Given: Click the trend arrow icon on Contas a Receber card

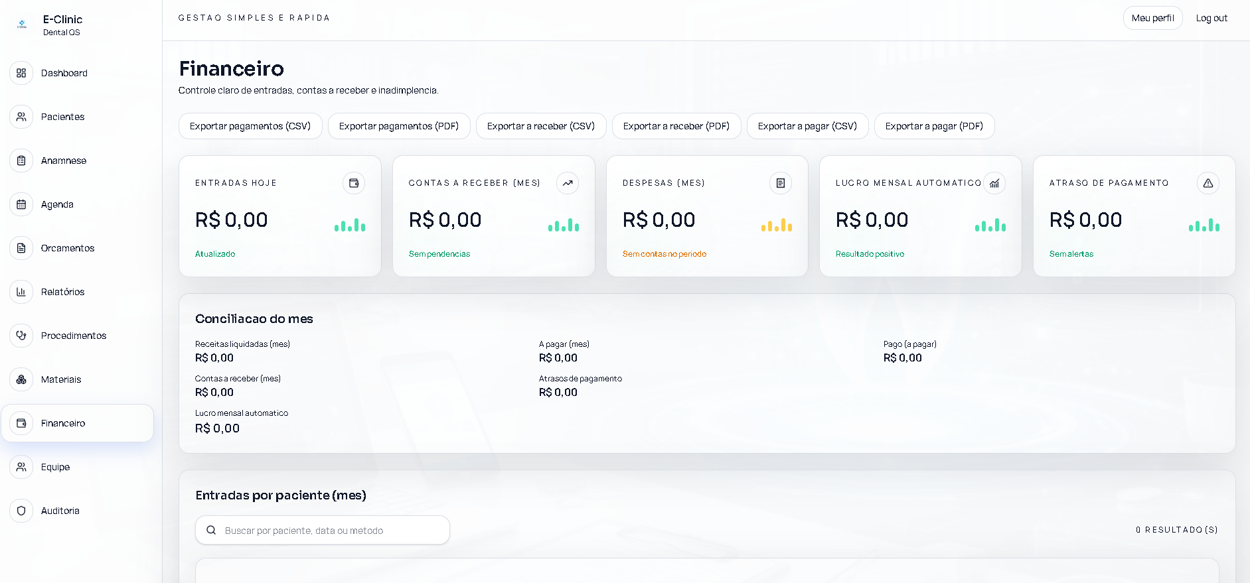Looking at the screenshot, I should click(x=568, y=183).
